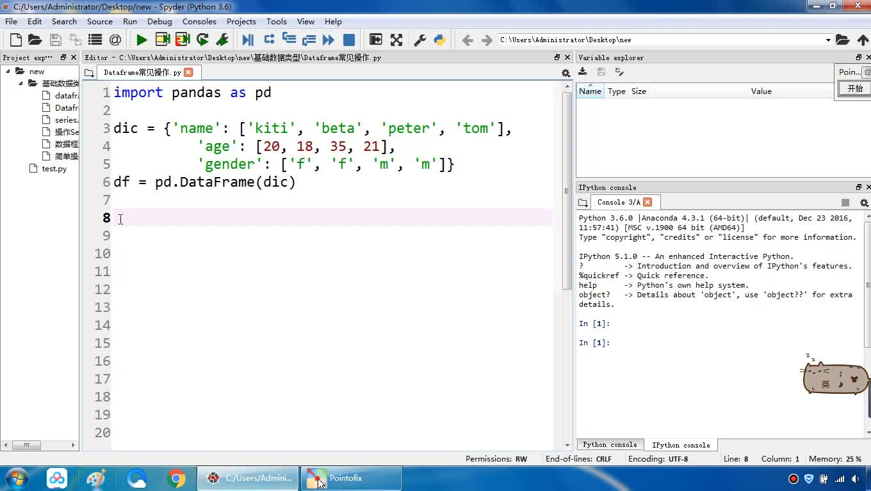Click the Import data icon in Variable explorer
Image resolution: width=871 pixels, height=491 pixels.
(x=583, y=72)
